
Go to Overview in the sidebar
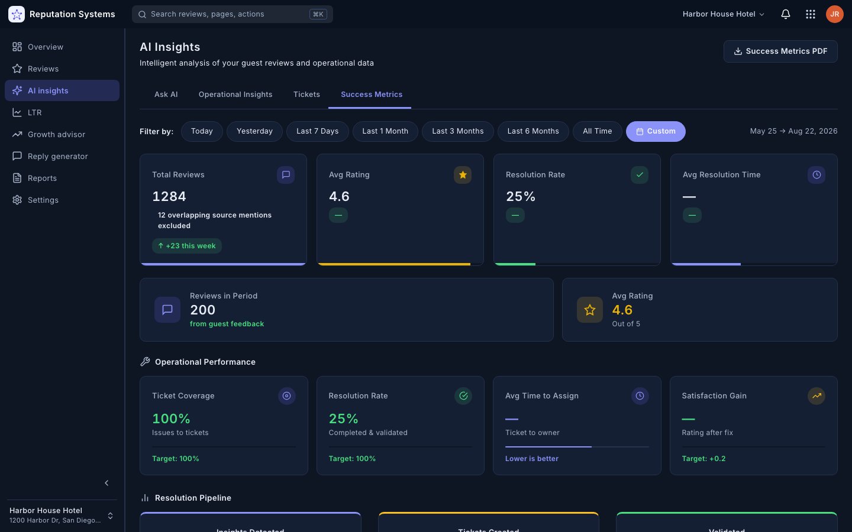coord(62,47)
